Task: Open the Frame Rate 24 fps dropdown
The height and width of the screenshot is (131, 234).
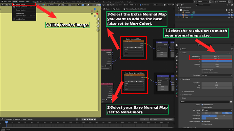Action: point(217,75)
